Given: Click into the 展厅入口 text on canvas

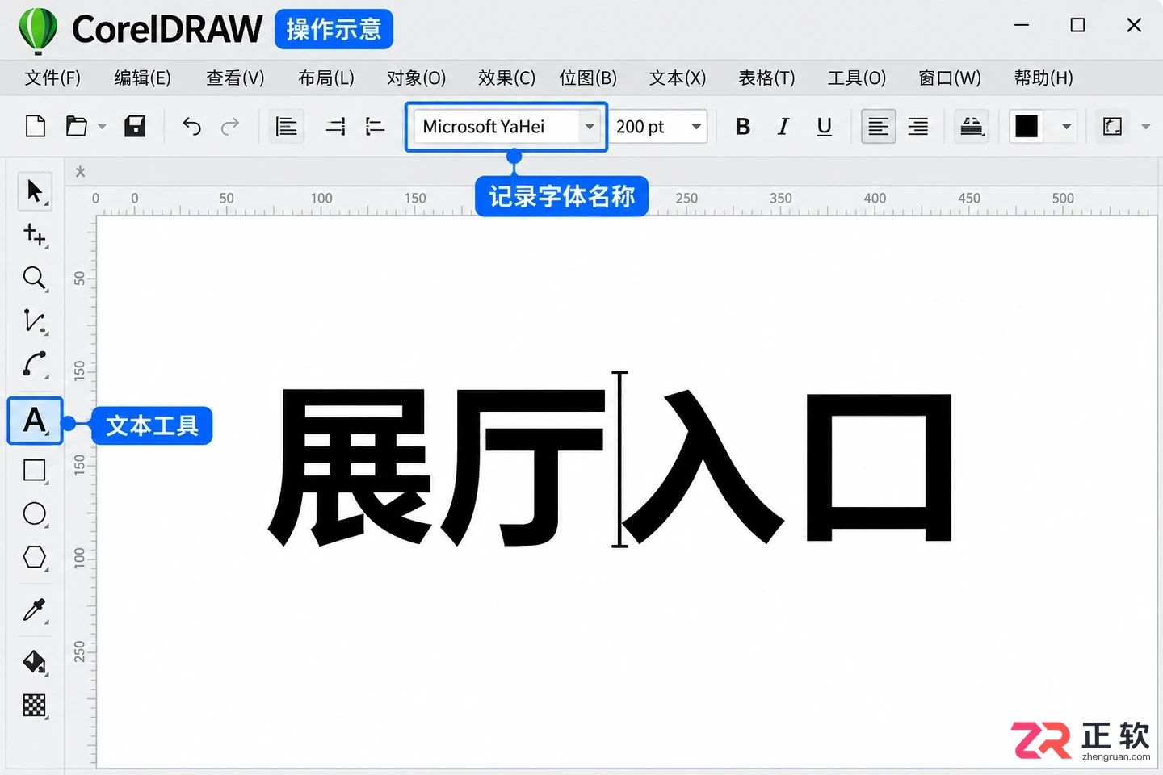Looking at the screenshot, I should pyautogui.click(x=611, y=467).
